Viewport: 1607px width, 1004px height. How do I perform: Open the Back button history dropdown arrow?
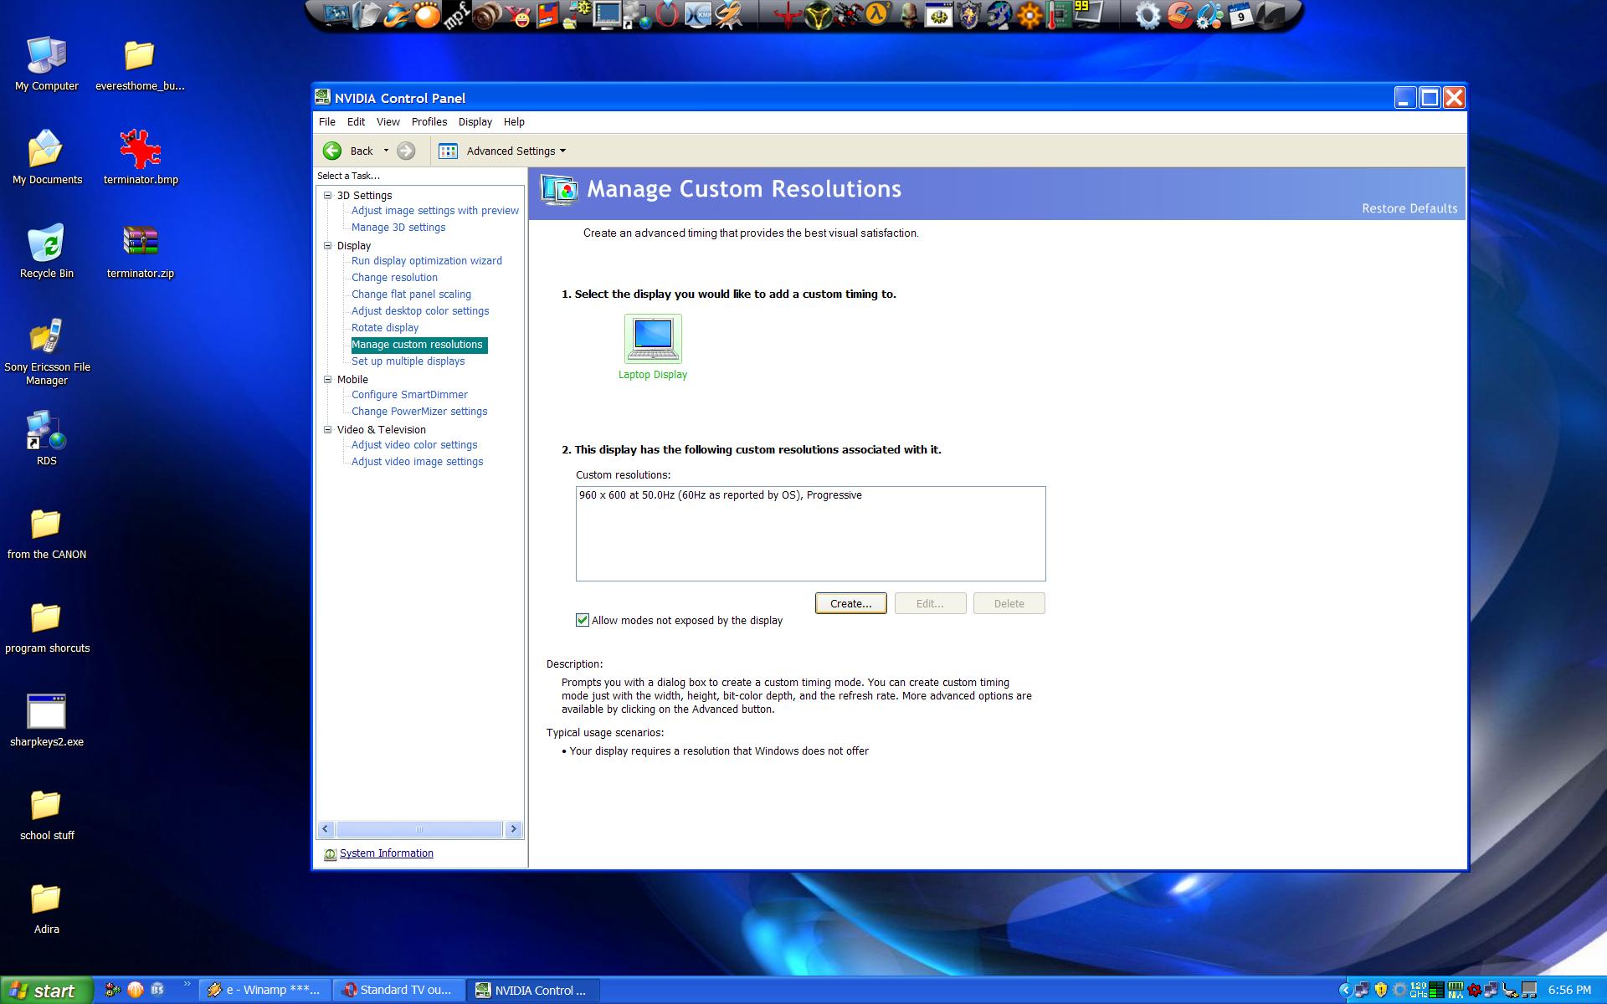(x=386, y=151)
